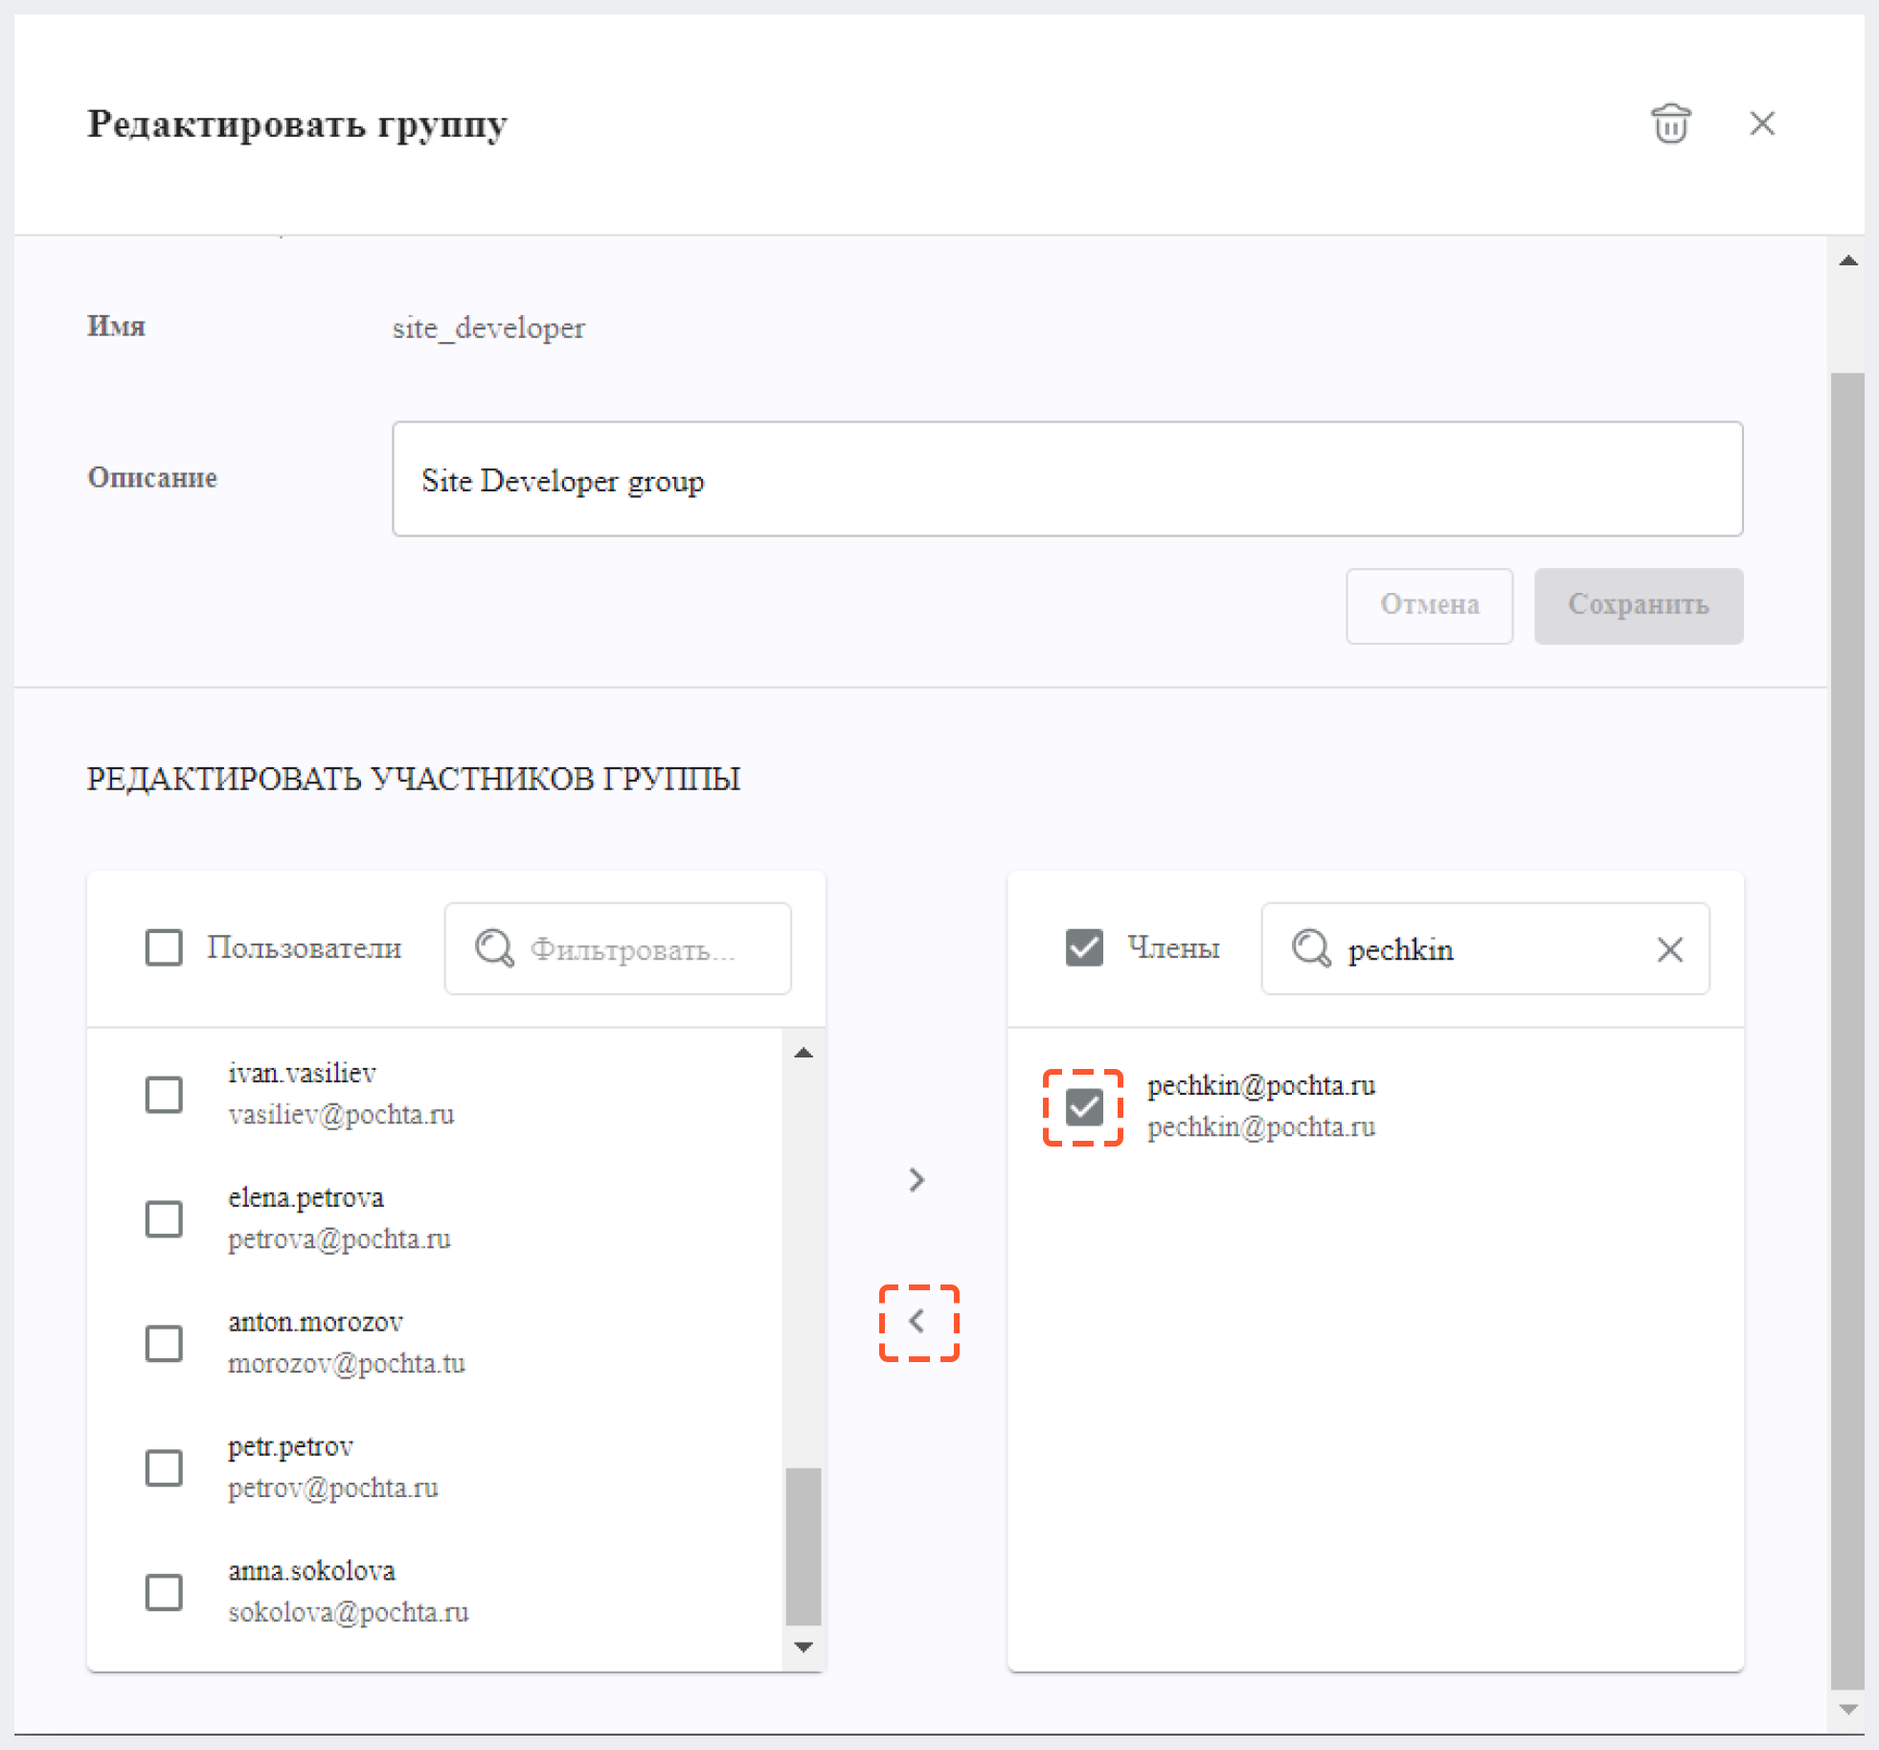
Task: Click the dialog scroll-down arrow
Action: pos(1848,1709)
